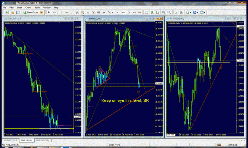Click the H4 chart current price label
This screenshot has width=248, height=148.
[159, 83]
